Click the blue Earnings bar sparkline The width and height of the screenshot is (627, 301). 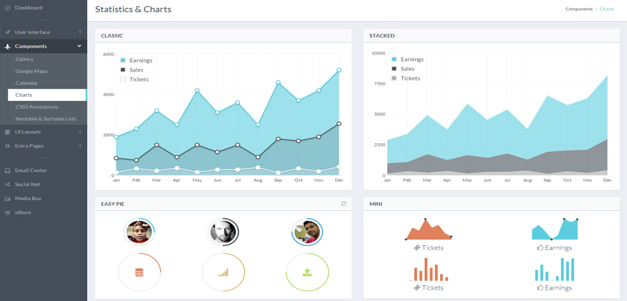pos(555,270)
